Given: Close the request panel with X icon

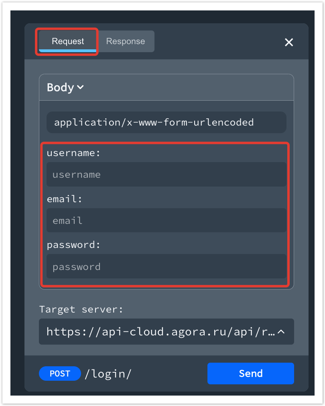Looking at the screenshot, I should click(x=289, y=42).
